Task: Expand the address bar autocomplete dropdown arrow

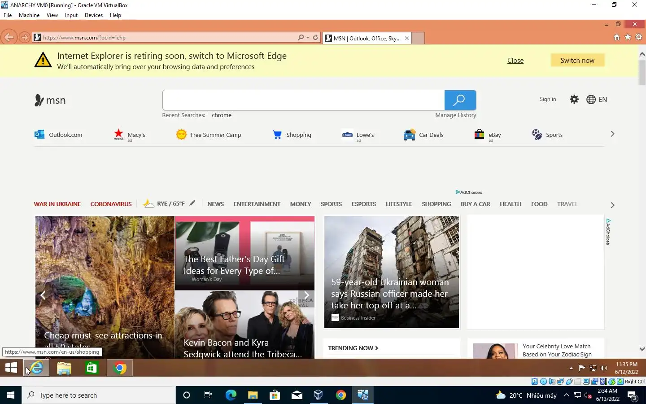Action: [308, 38]
